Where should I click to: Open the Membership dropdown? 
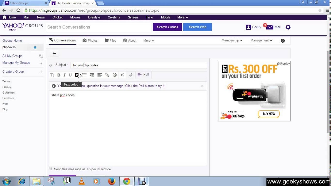coord(232,40)
